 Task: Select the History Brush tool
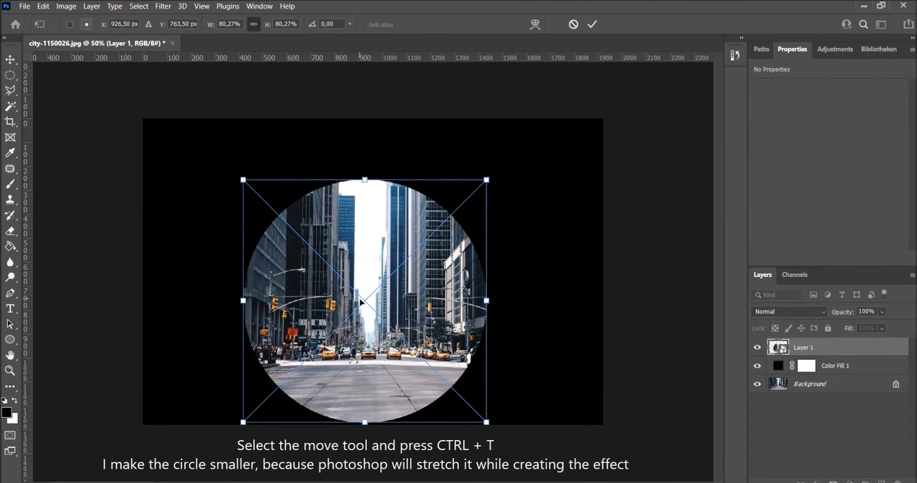click(x=10, y=215)
